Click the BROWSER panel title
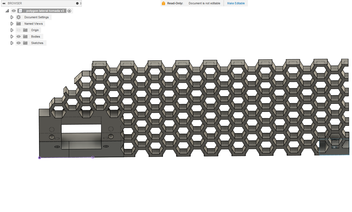Viewport: 352px width, 212px height. click(x=15, y=3)
